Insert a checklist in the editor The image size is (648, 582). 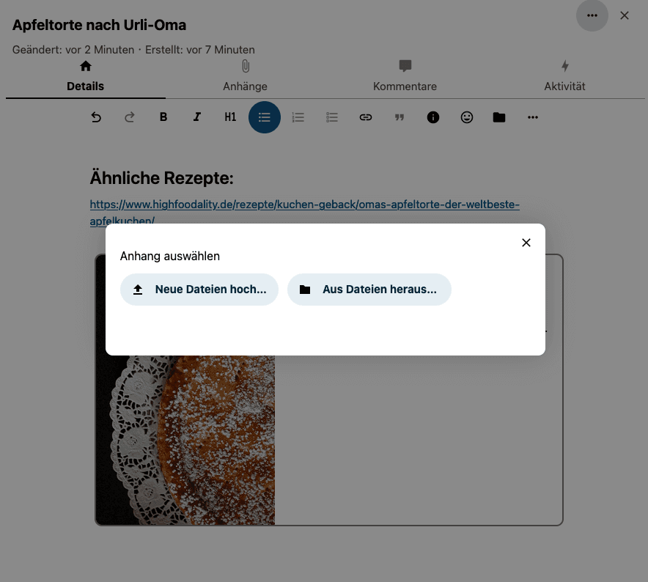pos(332,117)
